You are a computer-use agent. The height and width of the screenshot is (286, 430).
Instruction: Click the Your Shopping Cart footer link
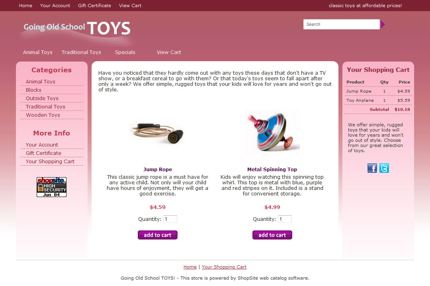[224, 267]
